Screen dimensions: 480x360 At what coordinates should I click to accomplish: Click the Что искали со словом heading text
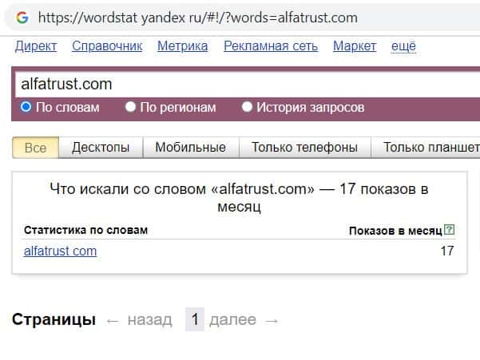(239, 197)
